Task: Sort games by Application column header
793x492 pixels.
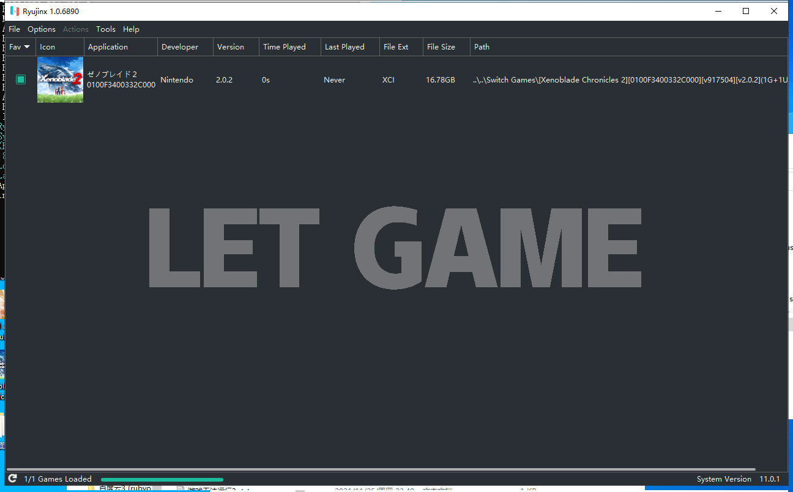Action: (x=108, y=47)
